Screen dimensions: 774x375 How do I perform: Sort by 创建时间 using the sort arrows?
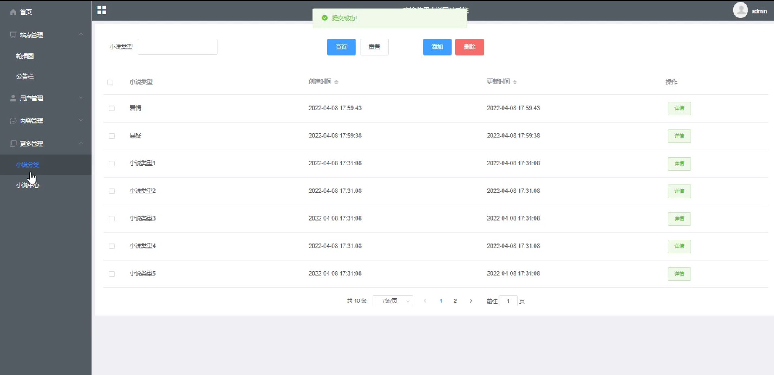[336, 82]
